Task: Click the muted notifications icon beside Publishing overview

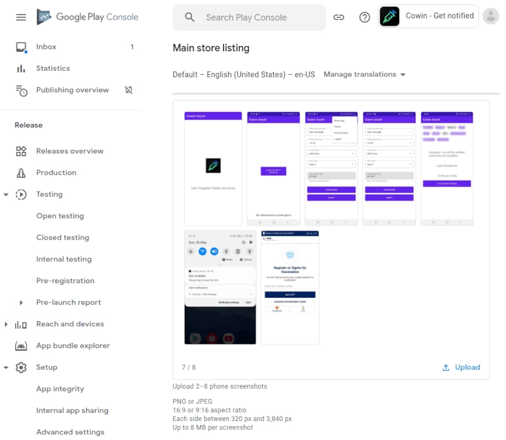Action: click(x=128, y=90)
